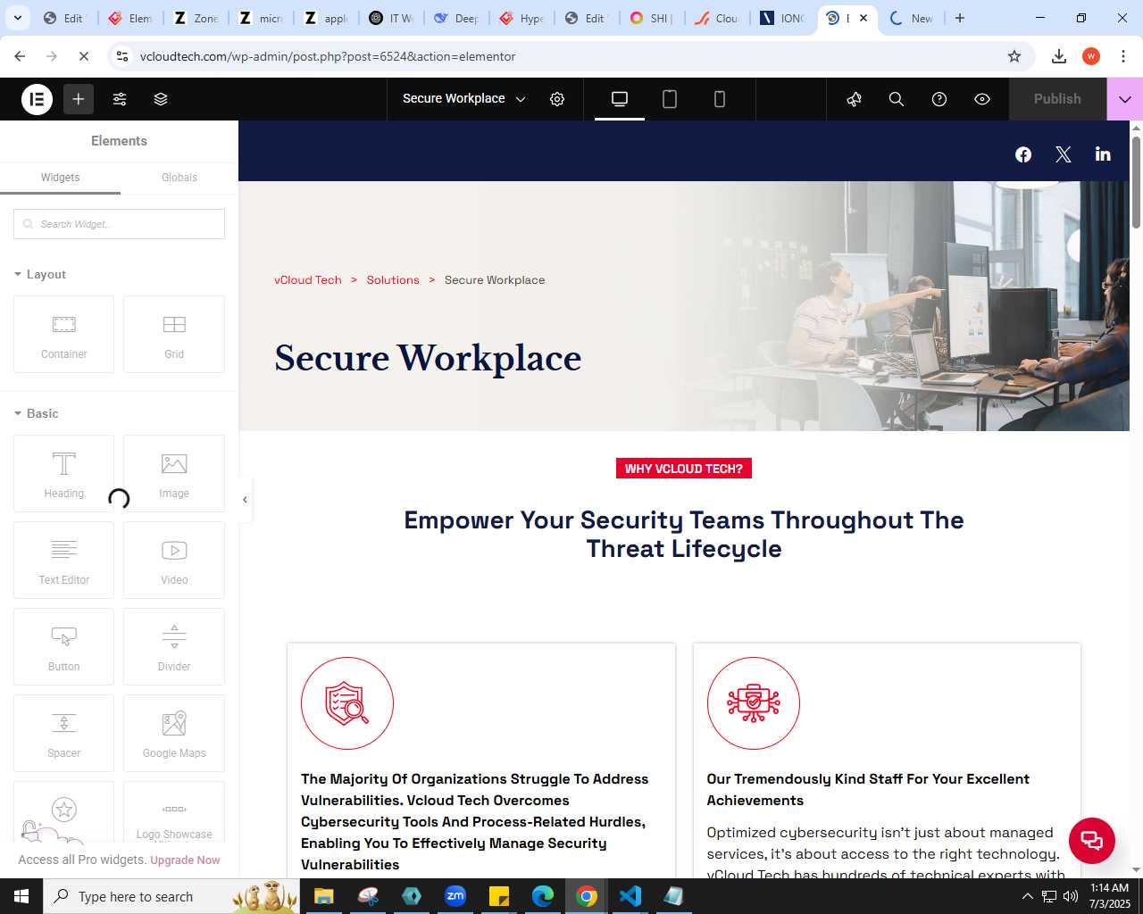Click the Publish button

pos(1057,99)
